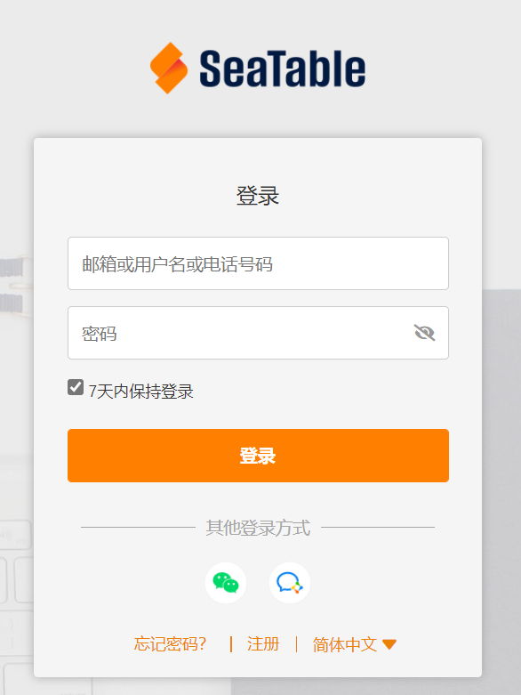Click the SeaTable wordmark text
521x695 pixels.
click(x=283, y=69)
